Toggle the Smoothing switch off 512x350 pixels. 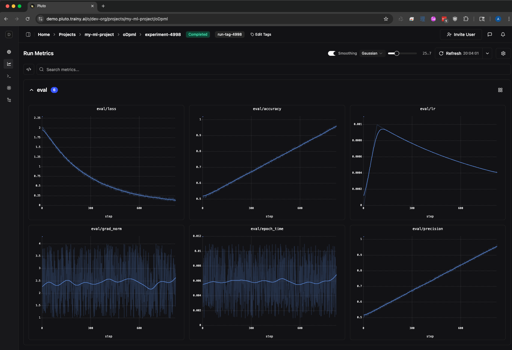click(332, 53)
